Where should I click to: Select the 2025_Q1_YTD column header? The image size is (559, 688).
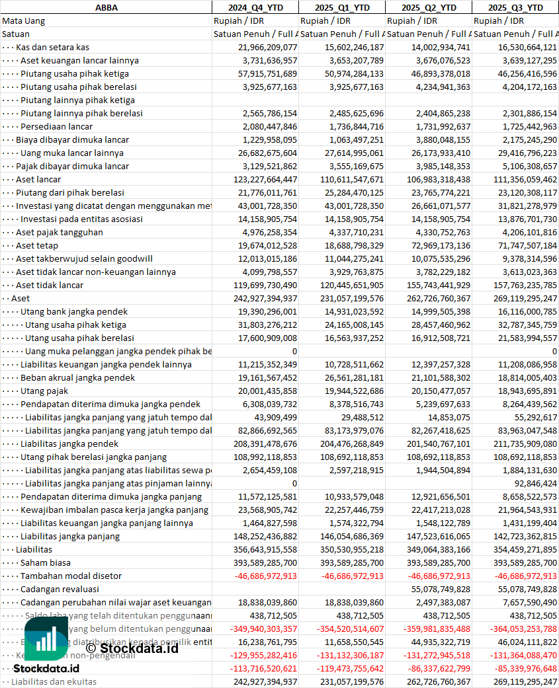tap(342, 7)
